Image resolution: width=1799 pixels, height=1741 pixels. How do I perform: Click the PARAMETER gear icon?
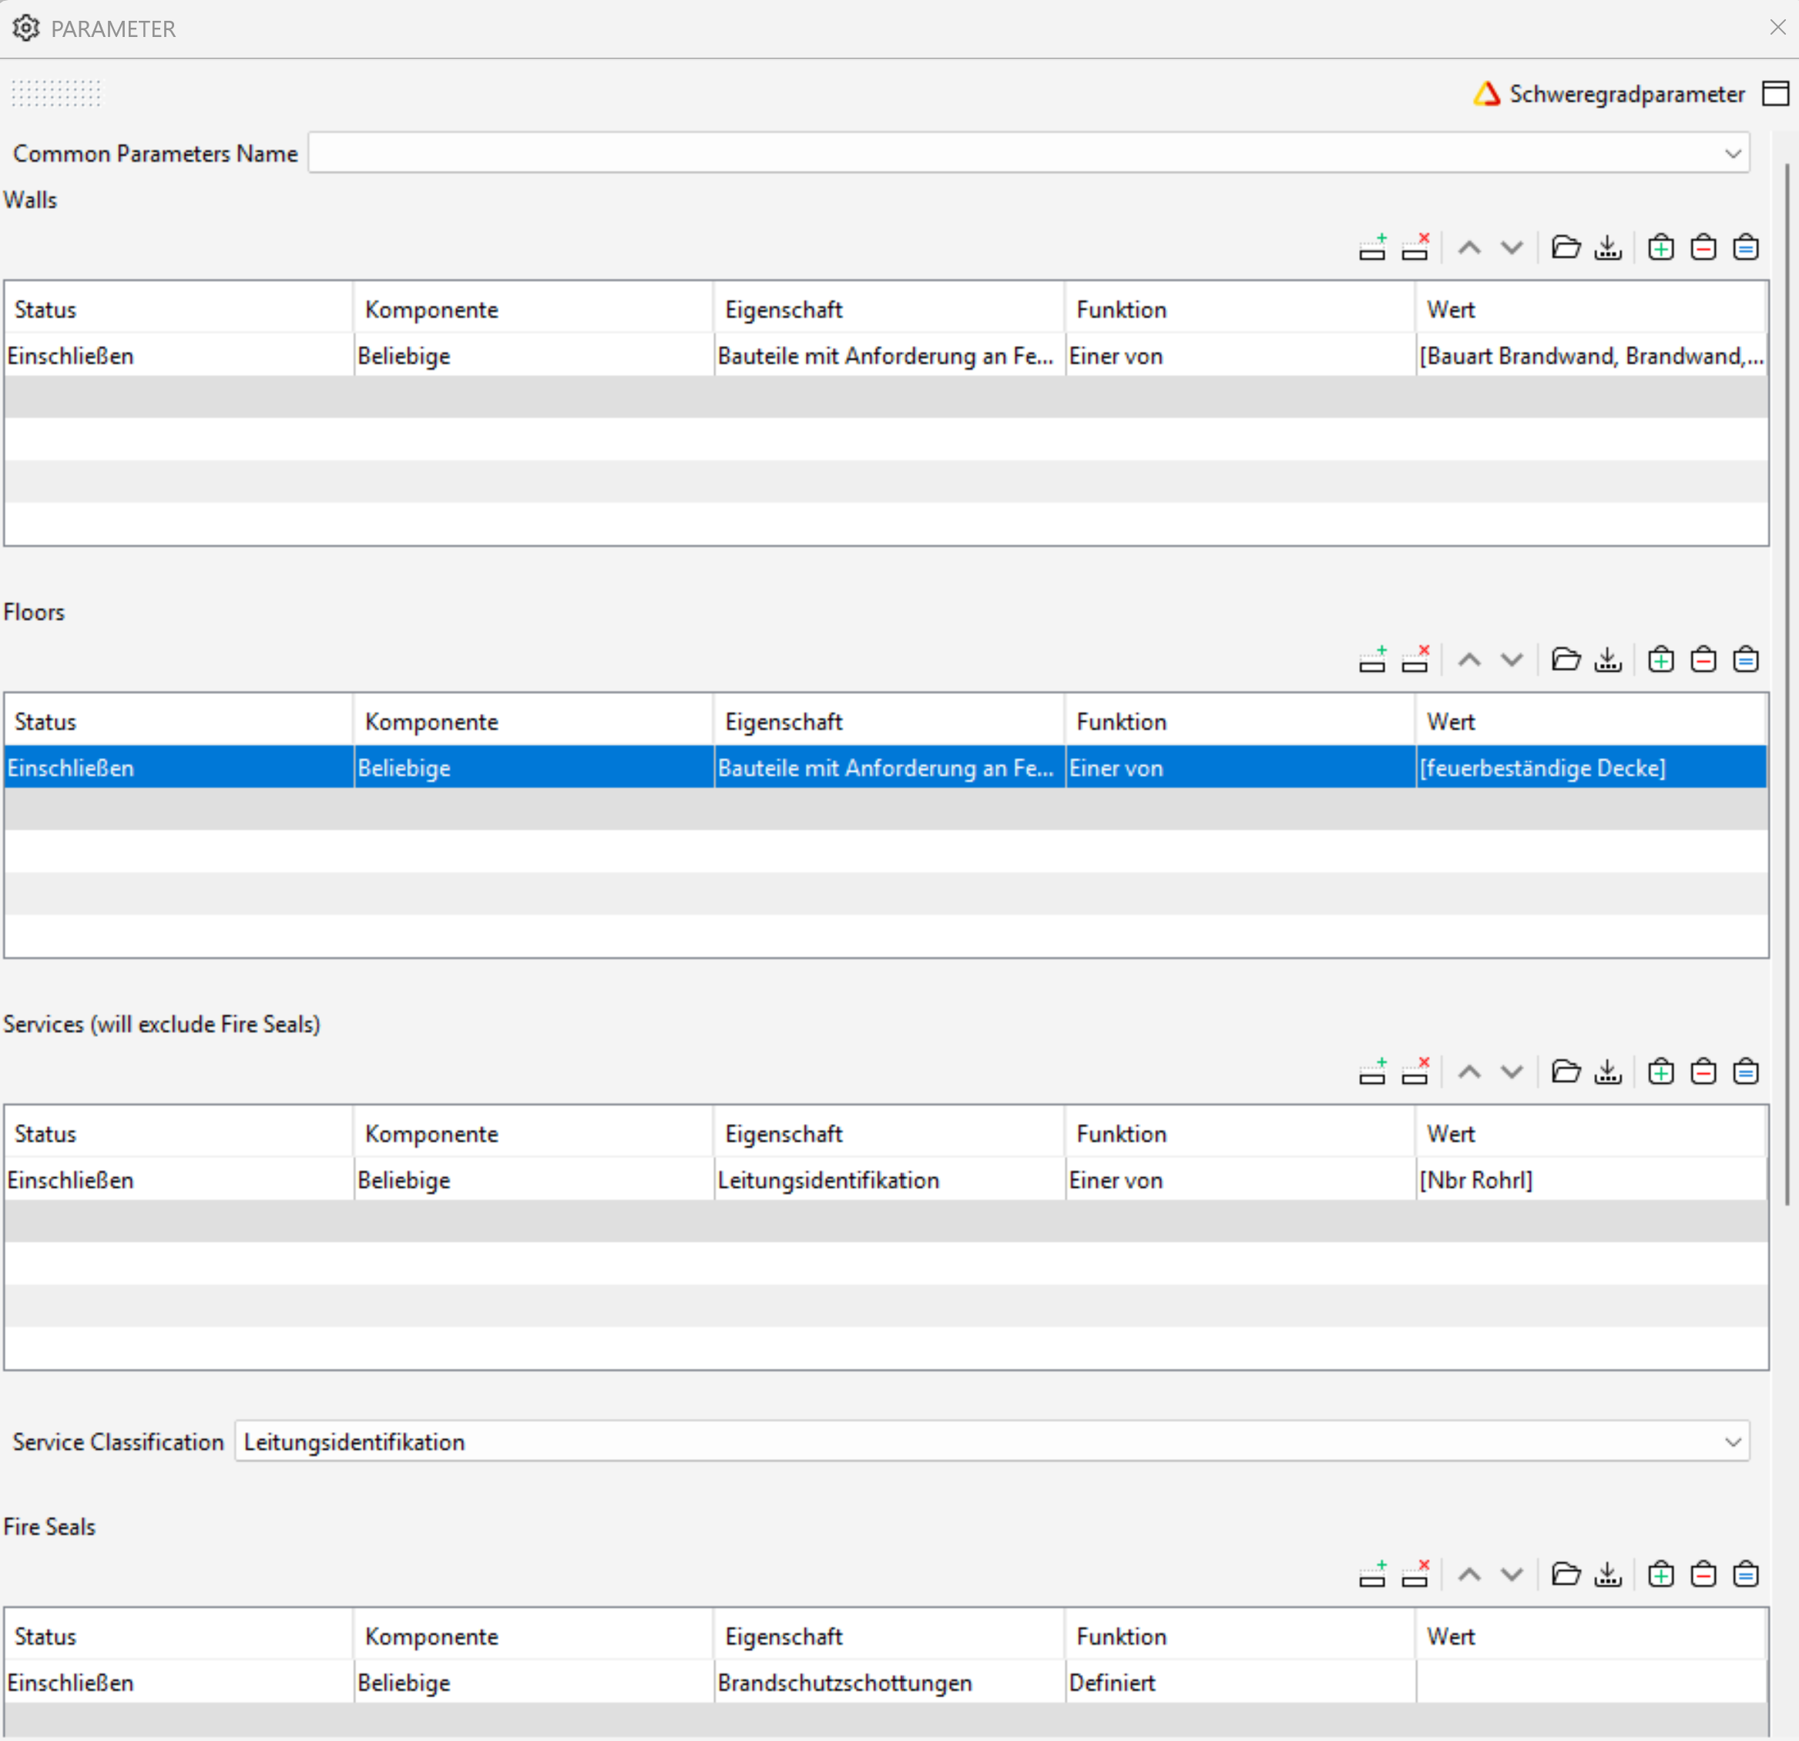[x=25, y=29]
